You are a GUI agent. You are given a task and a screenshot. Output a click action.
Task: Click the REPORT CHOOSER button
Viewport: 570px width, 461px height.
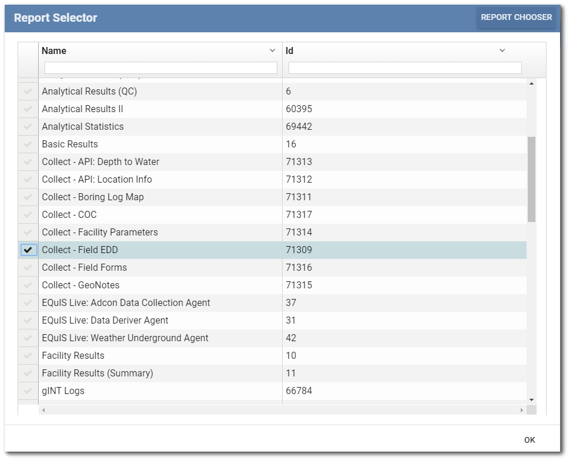coord(517,18)
